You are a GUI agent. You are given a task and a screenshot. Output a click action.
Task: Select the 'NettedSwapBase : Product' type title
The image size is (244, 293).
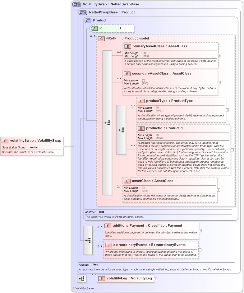point(112,12)
